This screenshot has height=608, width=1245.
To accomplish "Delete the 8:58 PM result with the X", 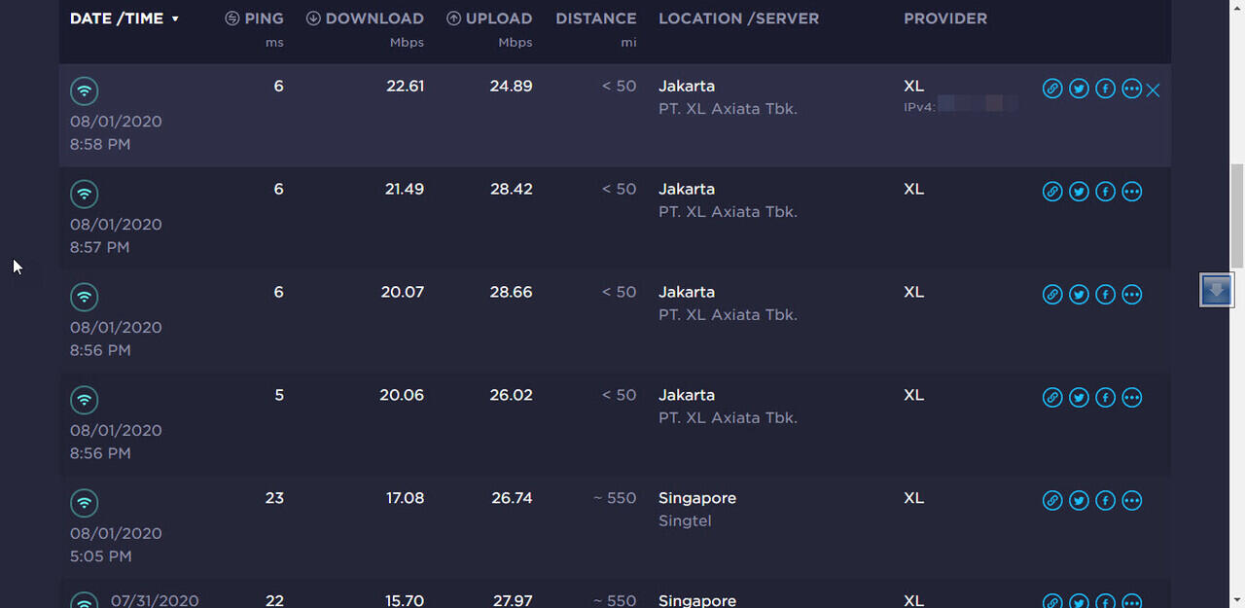I will click(x=1154, y=90).
